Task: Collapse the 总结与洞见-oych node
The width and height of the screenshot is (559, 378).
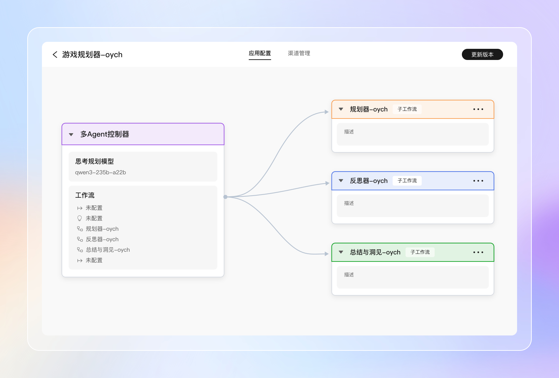Action: 341,252
